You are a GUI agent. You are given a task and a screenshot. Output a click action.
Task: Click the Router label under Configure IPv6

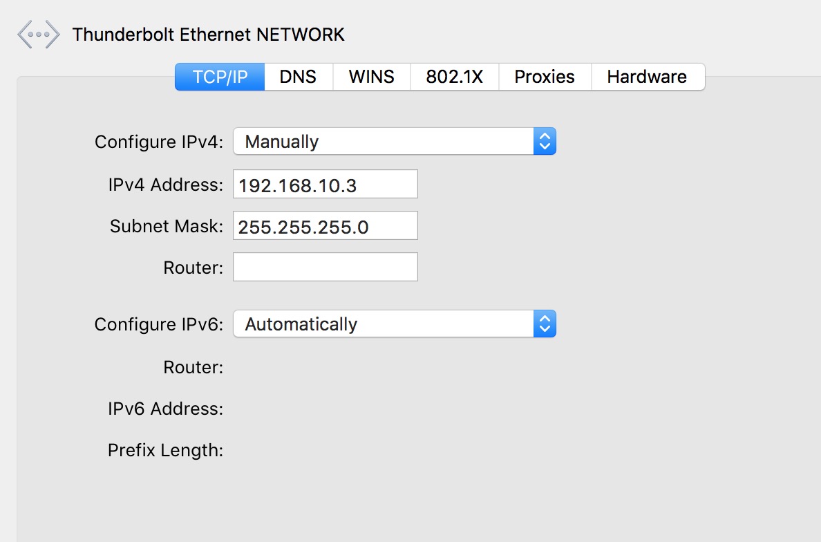point(193,367)
